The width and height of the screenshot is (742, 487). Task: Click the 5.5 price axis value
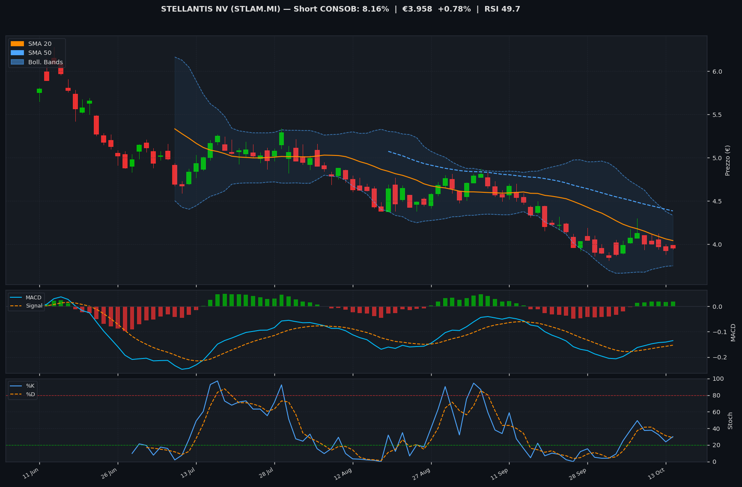pos(718,115)
